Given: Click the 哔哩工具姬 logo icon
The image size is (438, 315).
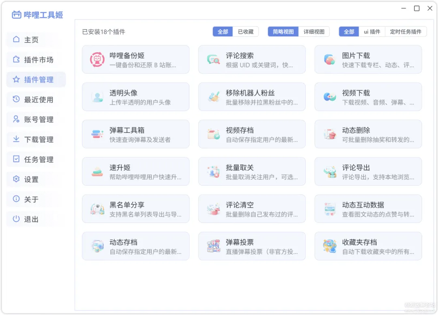Looking at the screenshot, I should point(17,15).
